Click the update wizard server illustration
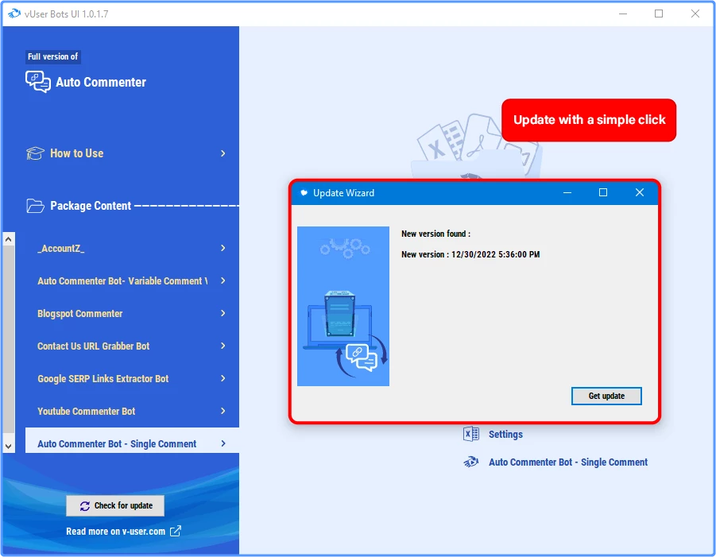Viewport: 716px width, 557px height. tap(343, 307)
